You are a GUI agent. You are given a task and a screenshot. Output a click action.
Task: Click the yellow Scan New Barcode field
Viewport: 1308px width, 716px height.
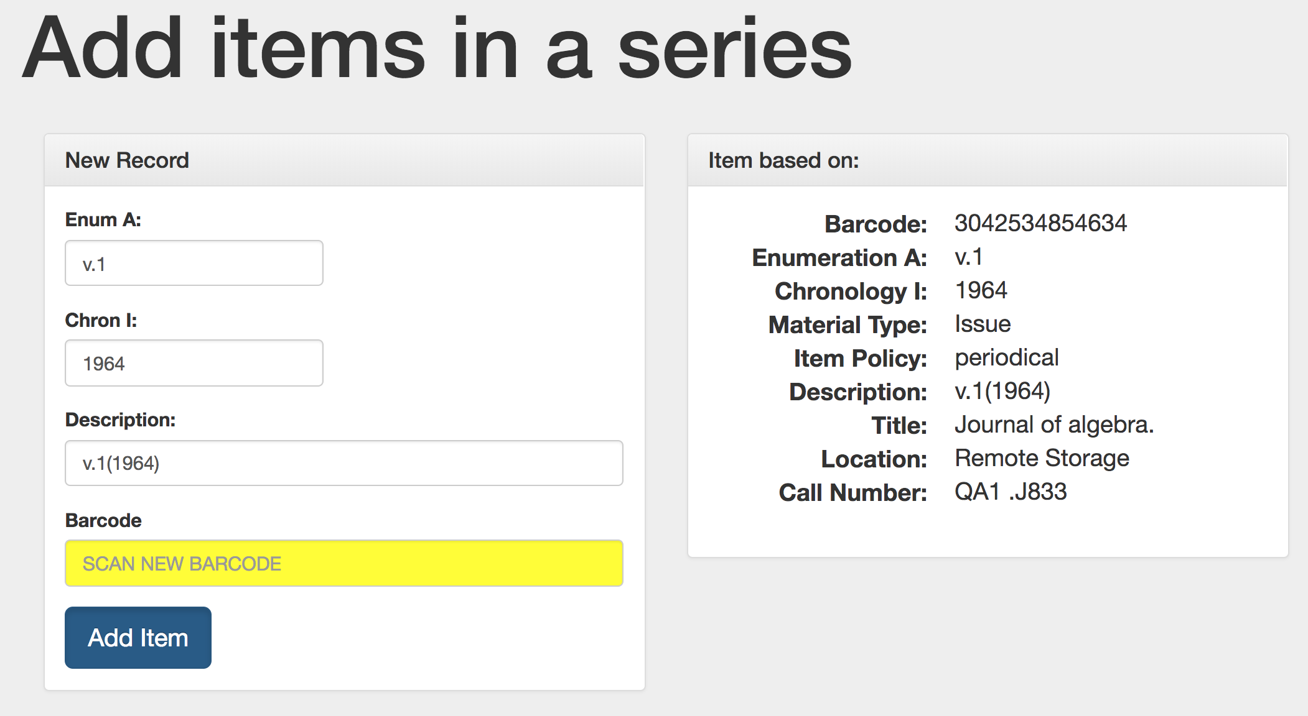pos(343,563)
